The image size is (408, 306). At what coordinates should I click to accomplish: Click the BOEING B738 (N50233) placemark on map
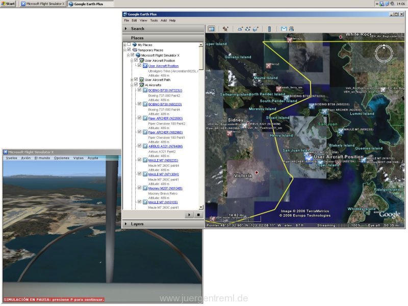(x=312, y=106)
